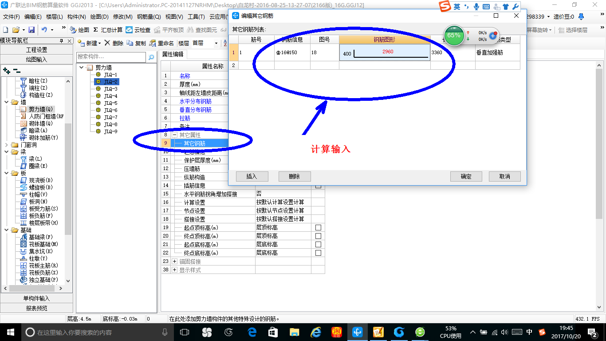The height and width of the screenshot is (341, 606).
Task: Click the Open folder icon in toolbar
Action: point(16,30)
